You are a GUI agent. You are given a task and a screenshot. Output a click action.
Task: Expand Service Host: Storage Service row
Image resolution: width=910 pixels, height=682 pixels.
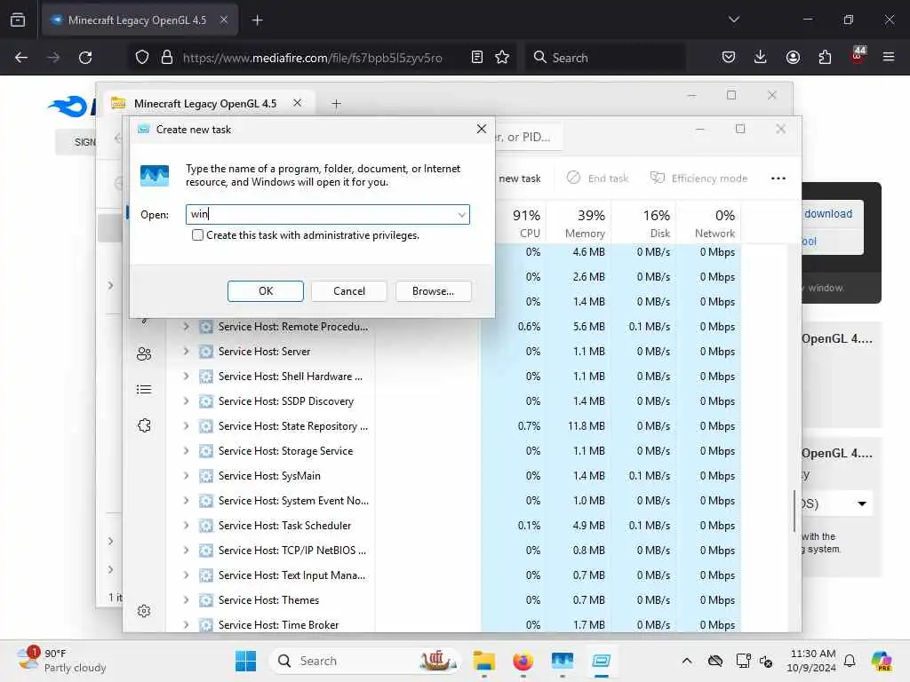click(x=186, y=451)
